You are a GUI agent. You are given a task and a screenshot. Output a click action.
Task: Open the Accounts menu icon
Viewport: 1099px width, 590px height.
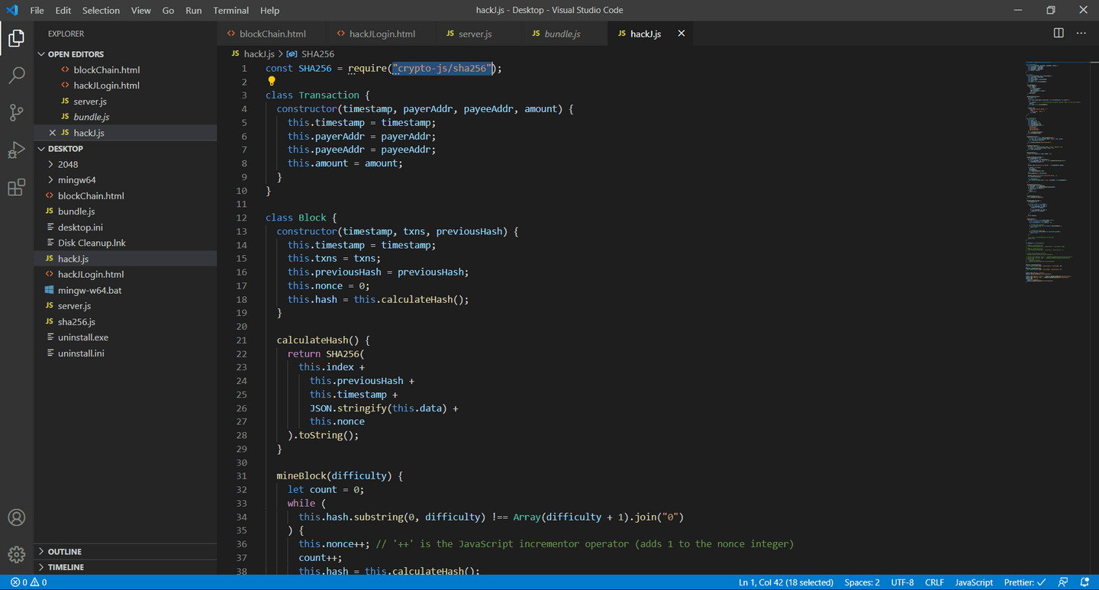17,517
